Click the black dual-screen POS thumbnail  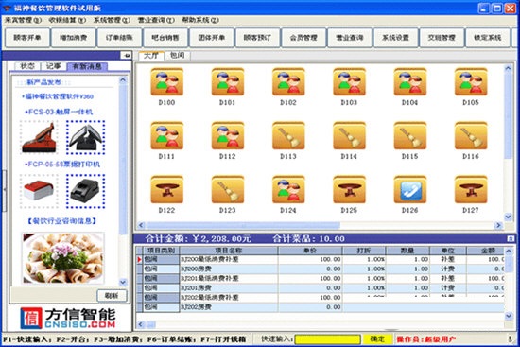(85, 137)
